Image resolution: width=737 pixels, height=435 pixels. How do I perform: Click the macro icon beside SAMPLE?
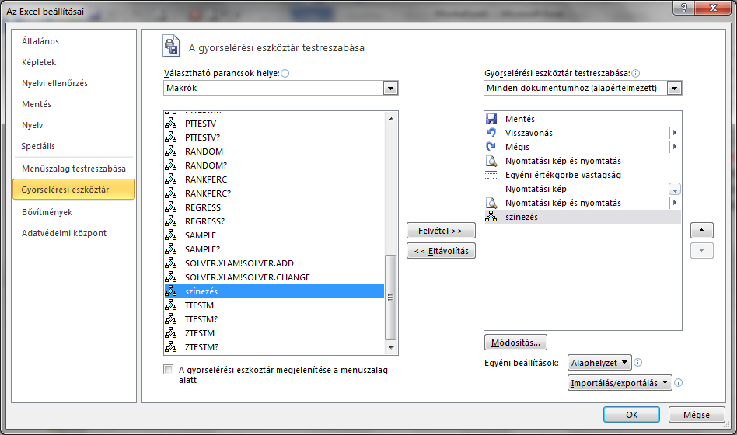click(170, 235)
